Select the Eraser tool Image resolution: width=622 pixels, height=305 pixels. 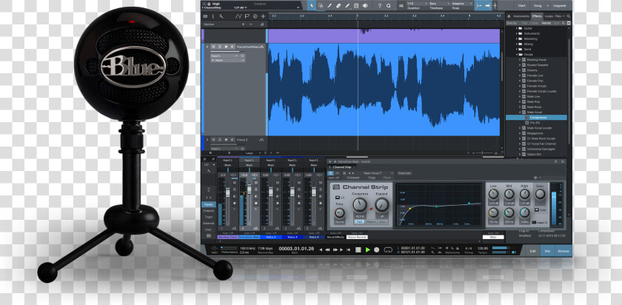pyautogui.click(x=338, y=5)
